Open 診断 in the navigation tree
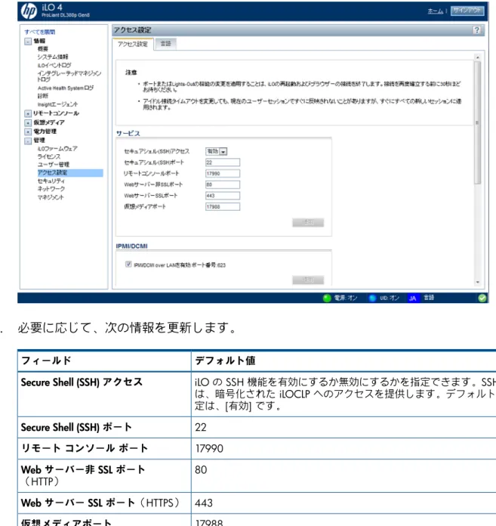This screenshot has width=496, height=526. coord(43,96)
